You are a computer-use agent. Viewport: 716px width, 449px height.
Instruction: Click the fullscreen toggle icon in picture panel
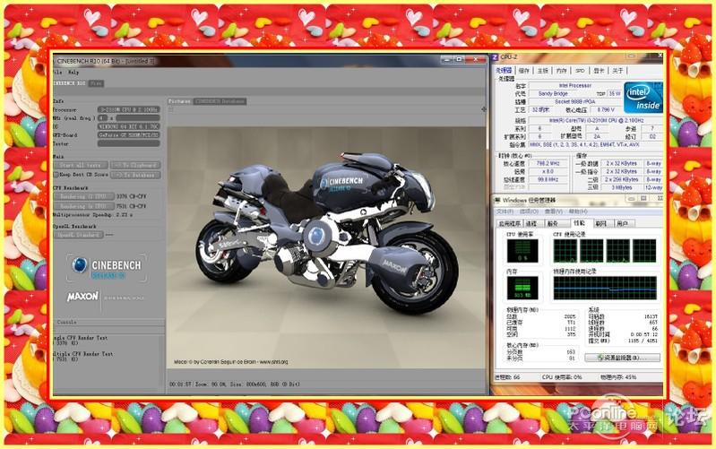pyautogui.click(x=484, y=109)
